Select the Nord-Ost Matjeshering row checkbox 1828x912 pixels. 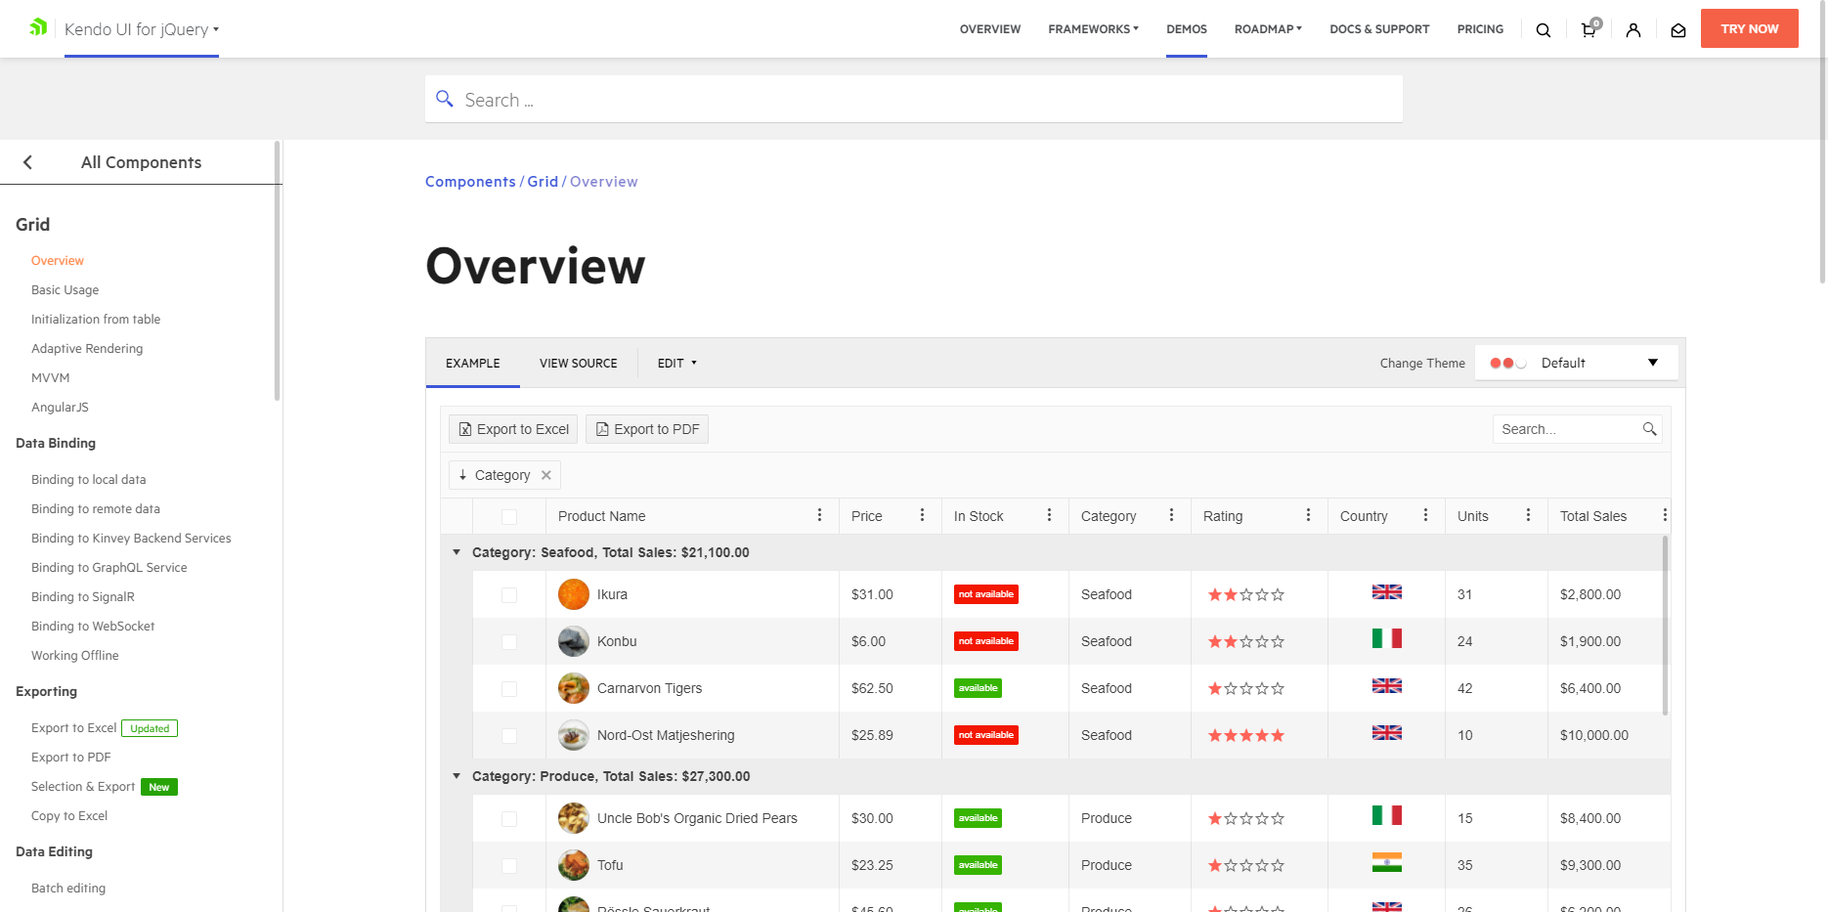pyautogui.click(x=509, y=736)
